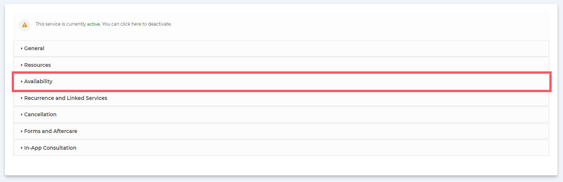Expand the In-App Consultation heading text
Image resolution: width=563 pixels, height=182 pixels.
pos(50,148)
